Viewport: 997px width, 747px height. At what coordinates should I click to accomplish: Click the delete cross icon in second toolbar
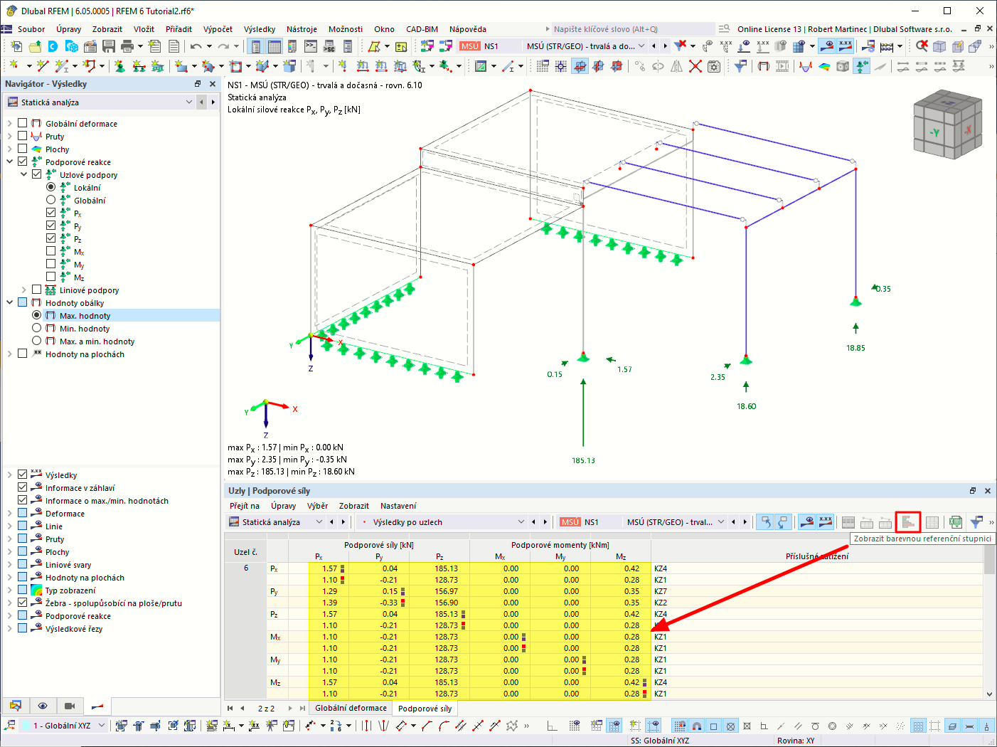(695, 66)
